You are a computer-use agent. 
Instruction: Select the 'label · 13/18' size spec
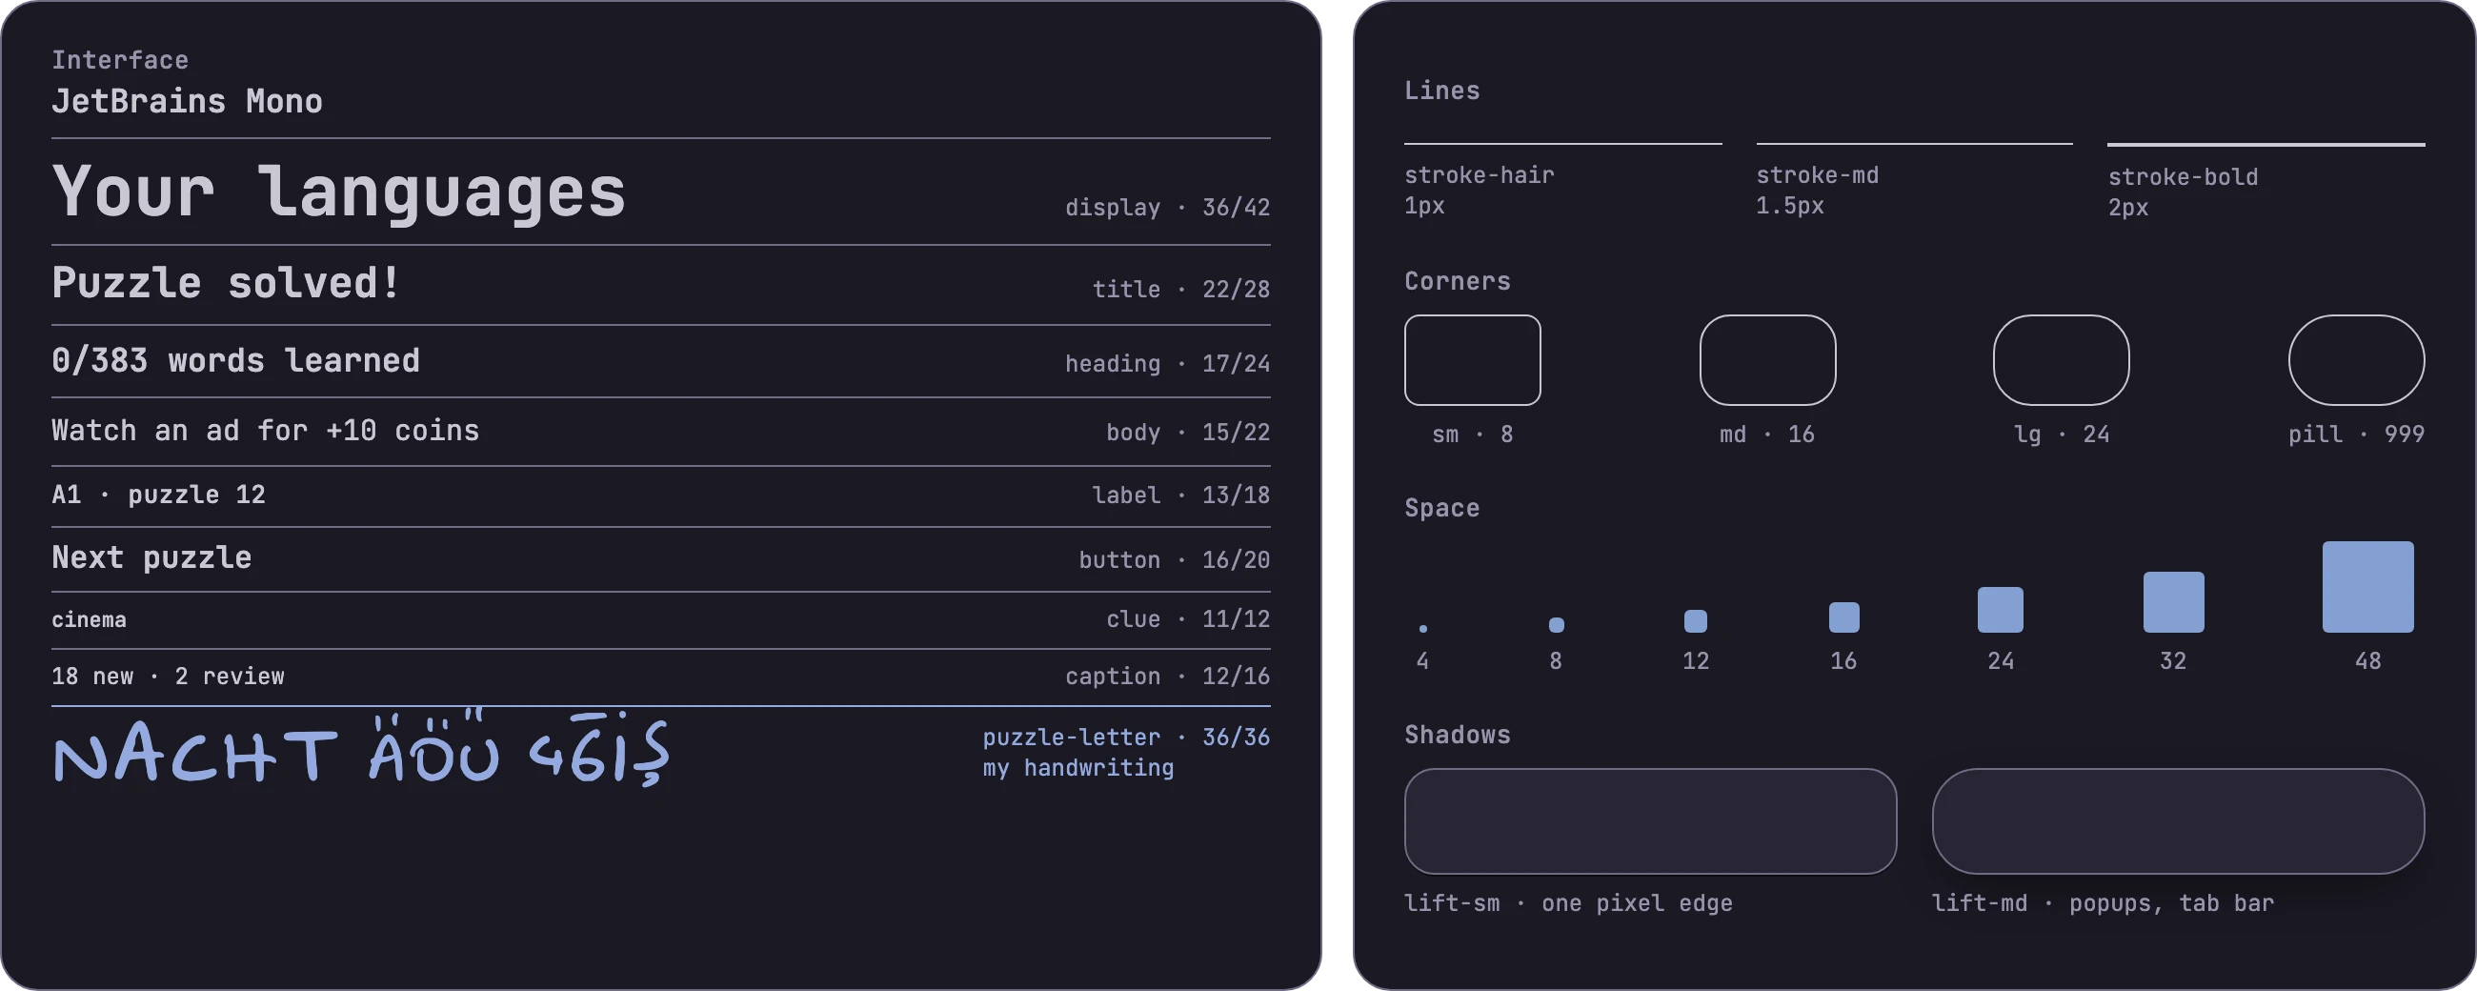(x=1180, y=495)
